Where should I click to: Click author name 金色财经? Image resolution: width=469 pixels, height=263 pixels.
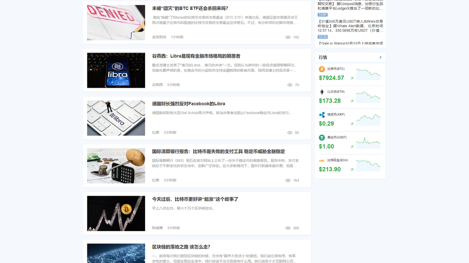pyautogui.click(x=159, y=37)
